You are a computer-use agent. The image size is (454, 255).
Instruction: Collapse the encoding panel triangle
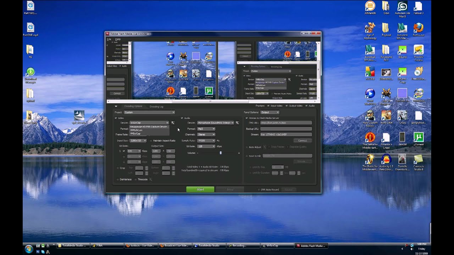116,106
